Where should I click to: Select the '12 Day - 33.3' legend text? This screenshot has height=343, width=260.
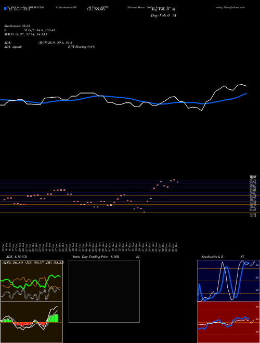click(19, 9)
